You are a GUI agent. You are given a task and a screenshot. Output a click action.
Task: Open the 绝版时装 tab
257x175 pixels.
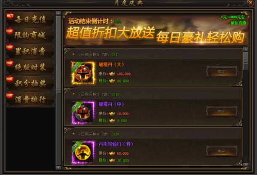coord(30,67)
